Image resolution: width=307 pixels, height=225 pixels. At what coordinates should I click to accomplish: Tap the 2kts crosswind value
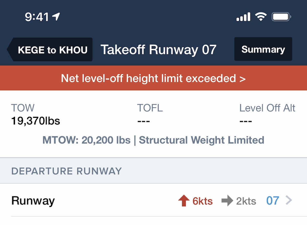tap(246, 201)
